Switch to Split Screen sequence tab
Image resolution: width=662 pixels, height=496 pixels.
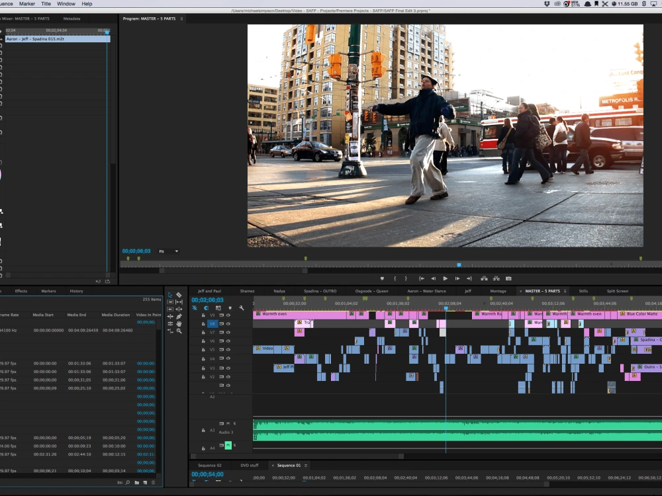pos(617,291)
